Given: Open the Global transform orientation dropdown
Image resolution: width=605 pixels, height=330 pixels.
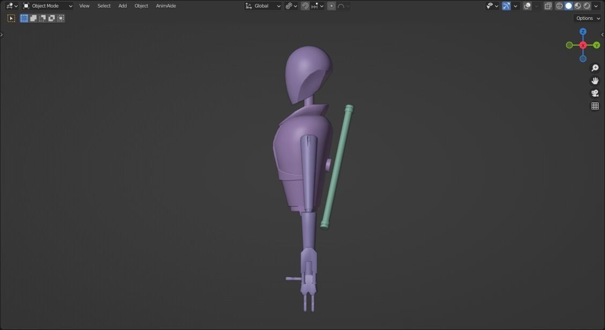Looking at the screenshot, I should tap(263, 6).
